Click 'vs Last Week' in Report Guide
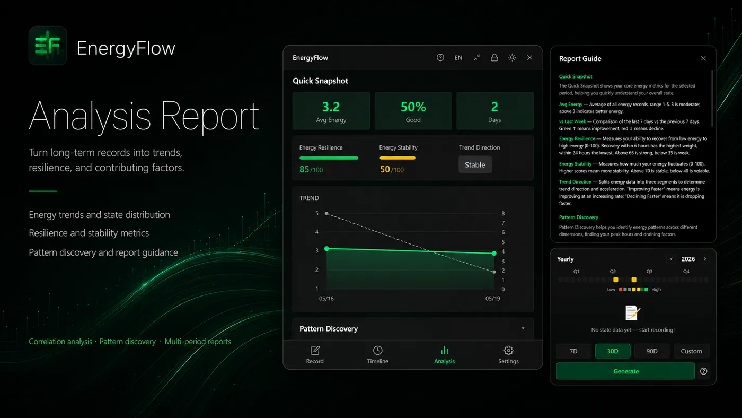This screenshot has width=742, height=418. pyautogui.click(x=572, y=121)
